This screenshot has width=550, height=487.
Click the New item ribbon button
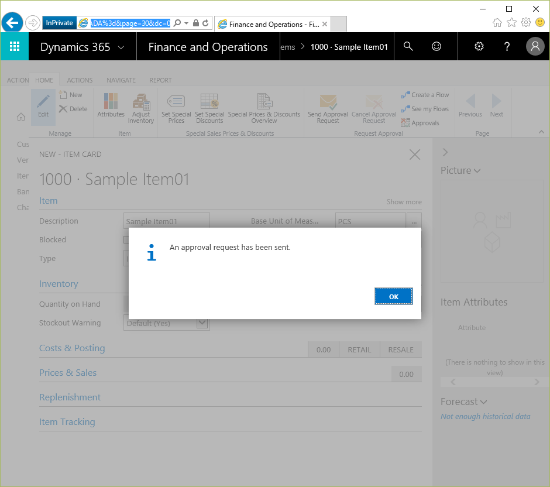(71, 95)
